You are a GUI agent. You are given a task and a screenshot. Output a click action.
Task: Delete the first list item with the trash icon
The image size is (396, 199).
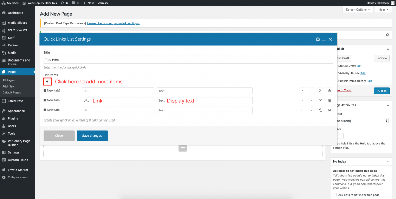pos(329,91)
